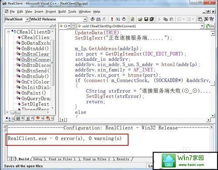
Task: Open the Window menu
Action: coord(85,12)
